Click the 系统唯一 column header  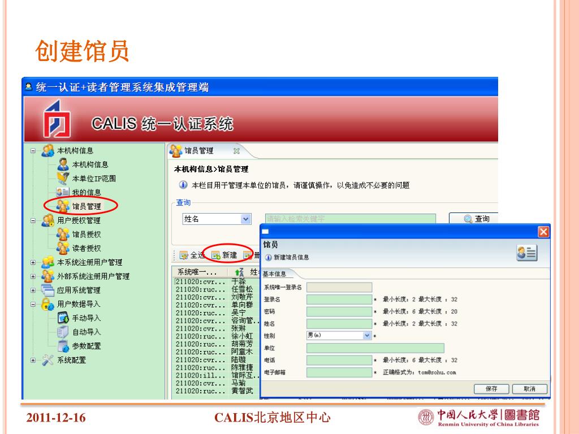201,272
